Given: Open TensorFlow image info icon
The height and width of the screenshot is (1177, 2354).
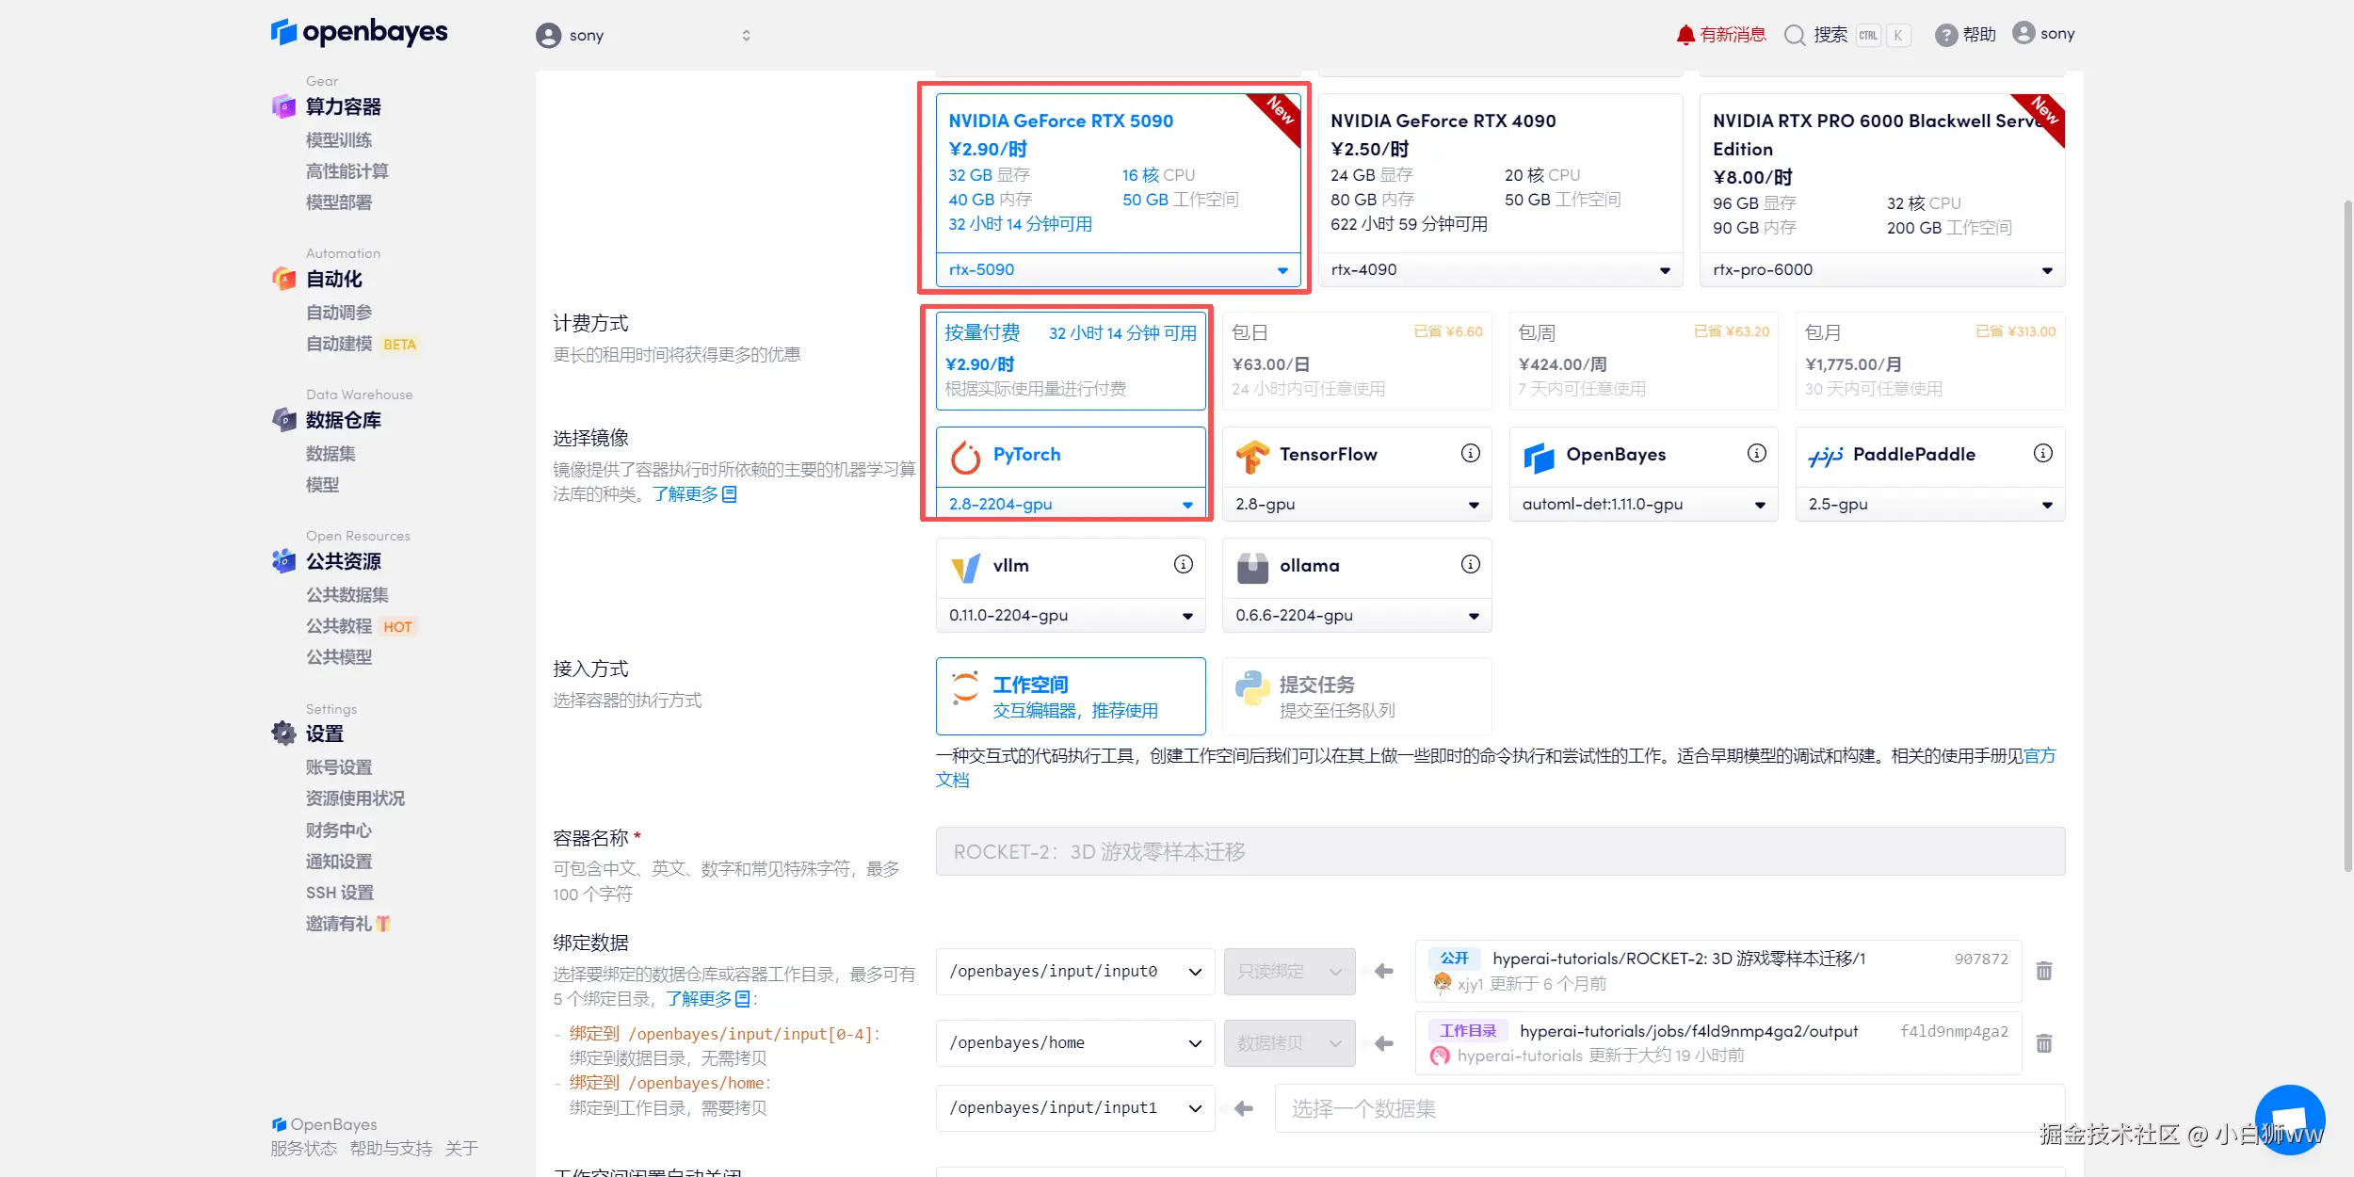Looking at the screenshot, I should (1470, 454).
